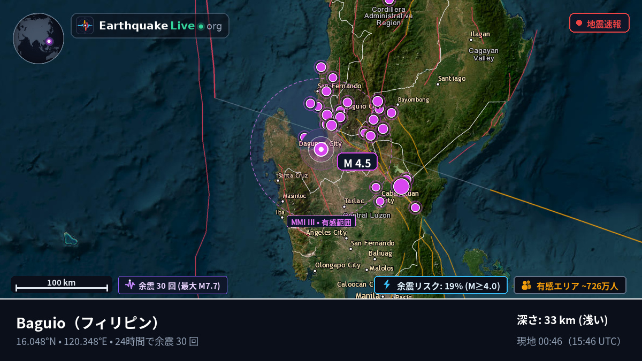Click the people icon beside 有感エリア
The image size is (642, 361).
tap(526, 286)
